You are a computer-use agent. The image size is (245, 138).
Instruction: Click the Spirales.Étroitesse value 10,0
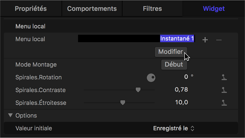coord(181,102)
